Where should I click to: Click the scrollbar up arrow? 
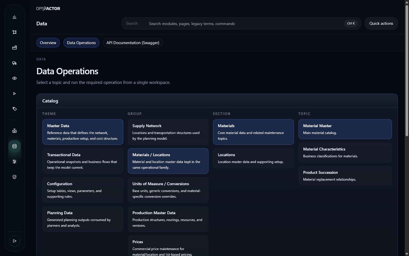407,2
